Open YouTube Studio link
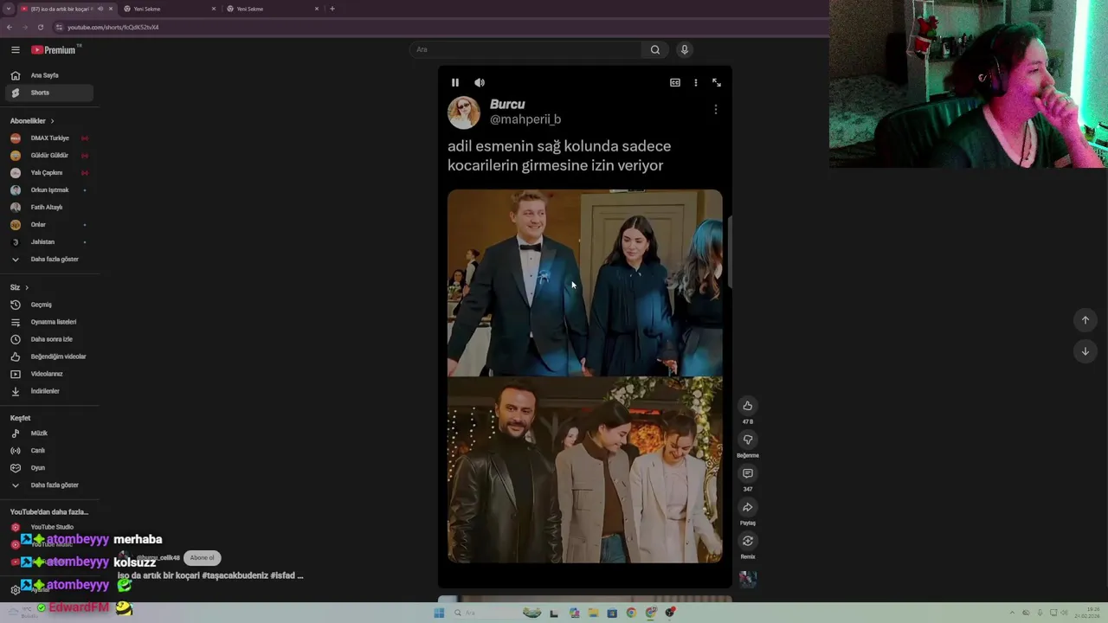 click(x=48, y=527)
